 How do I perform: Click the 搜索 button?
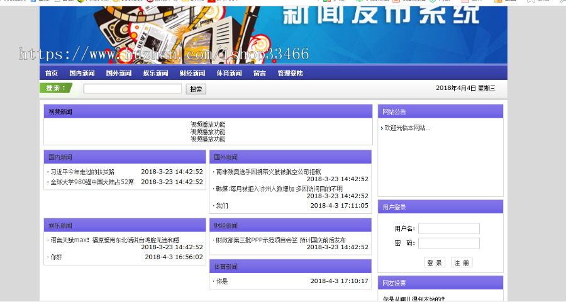point(196,89)
